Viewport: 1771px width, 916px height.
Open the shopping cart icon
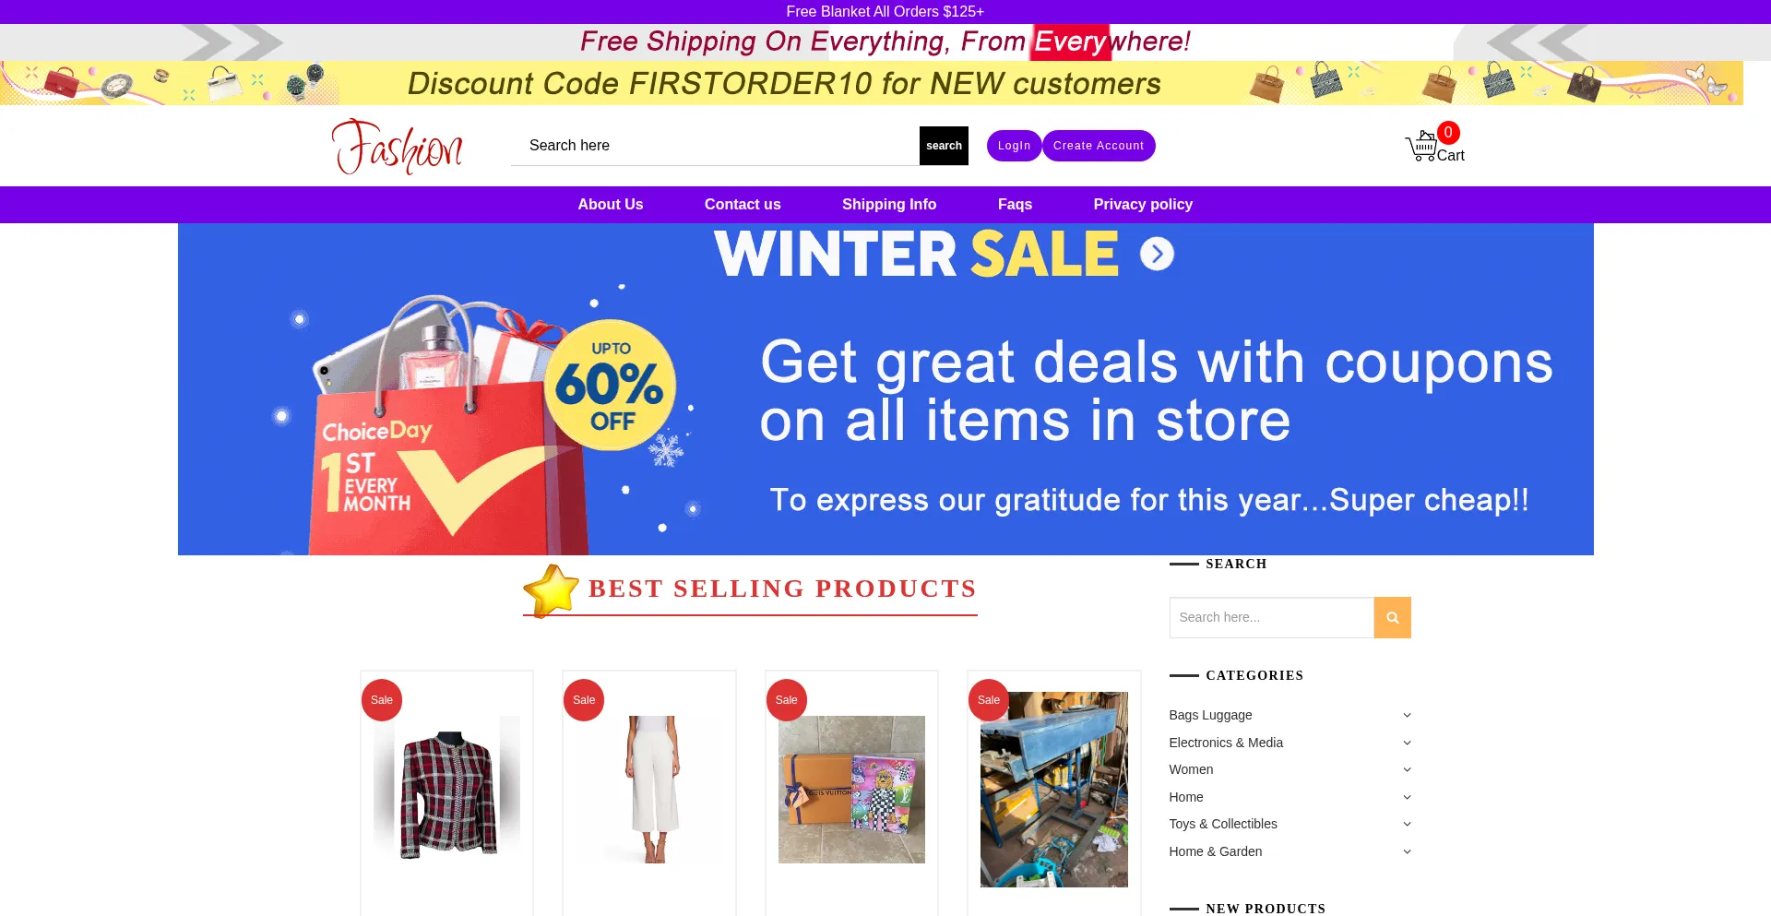1421,147
